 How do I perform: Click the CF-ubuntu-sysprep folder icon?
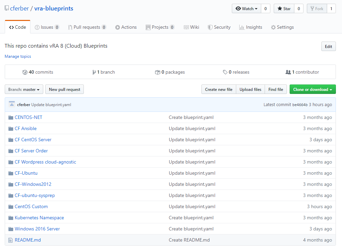click(x=11, y=196)
